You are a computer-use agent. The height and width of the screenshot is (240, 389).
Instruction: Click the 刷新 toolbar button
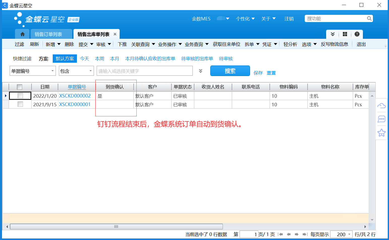pyautogui.click(x=35, y=44)
